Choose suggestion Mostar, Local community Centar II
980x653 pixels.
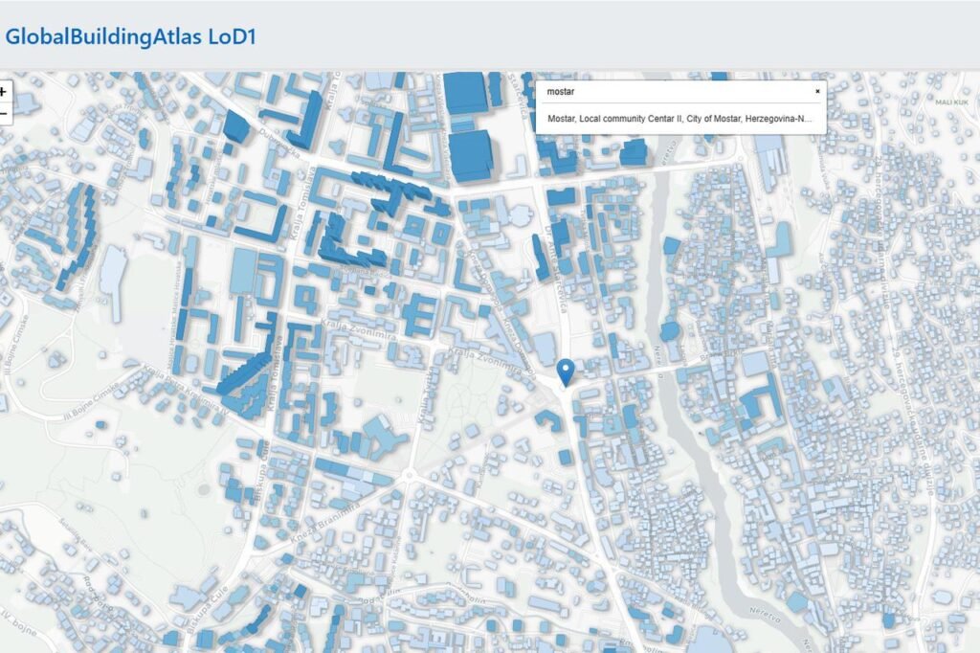679,117
